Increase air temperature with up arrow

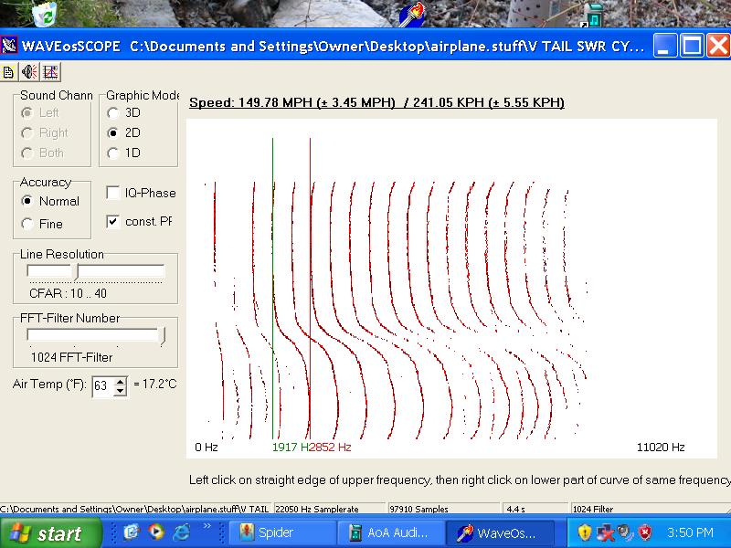121,381
